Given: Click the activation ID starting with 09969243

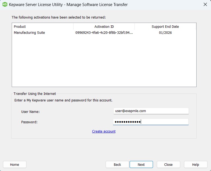Looking at the screenshot, I should click(104, 33).
